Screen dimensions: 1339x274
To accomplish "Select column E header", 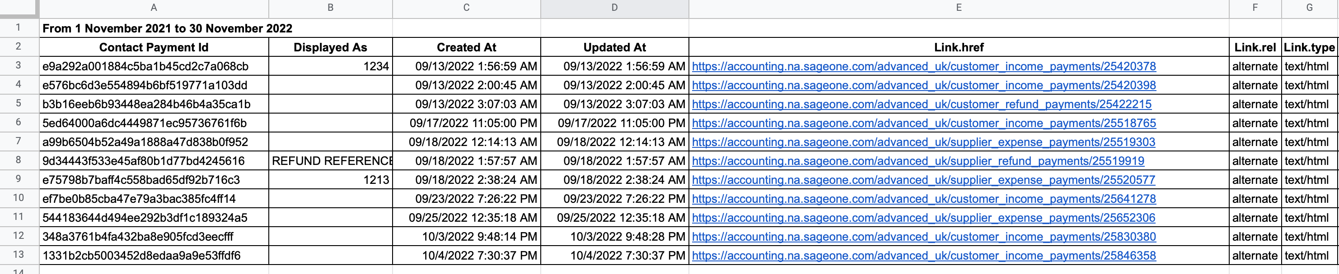I will click(959, 8).
